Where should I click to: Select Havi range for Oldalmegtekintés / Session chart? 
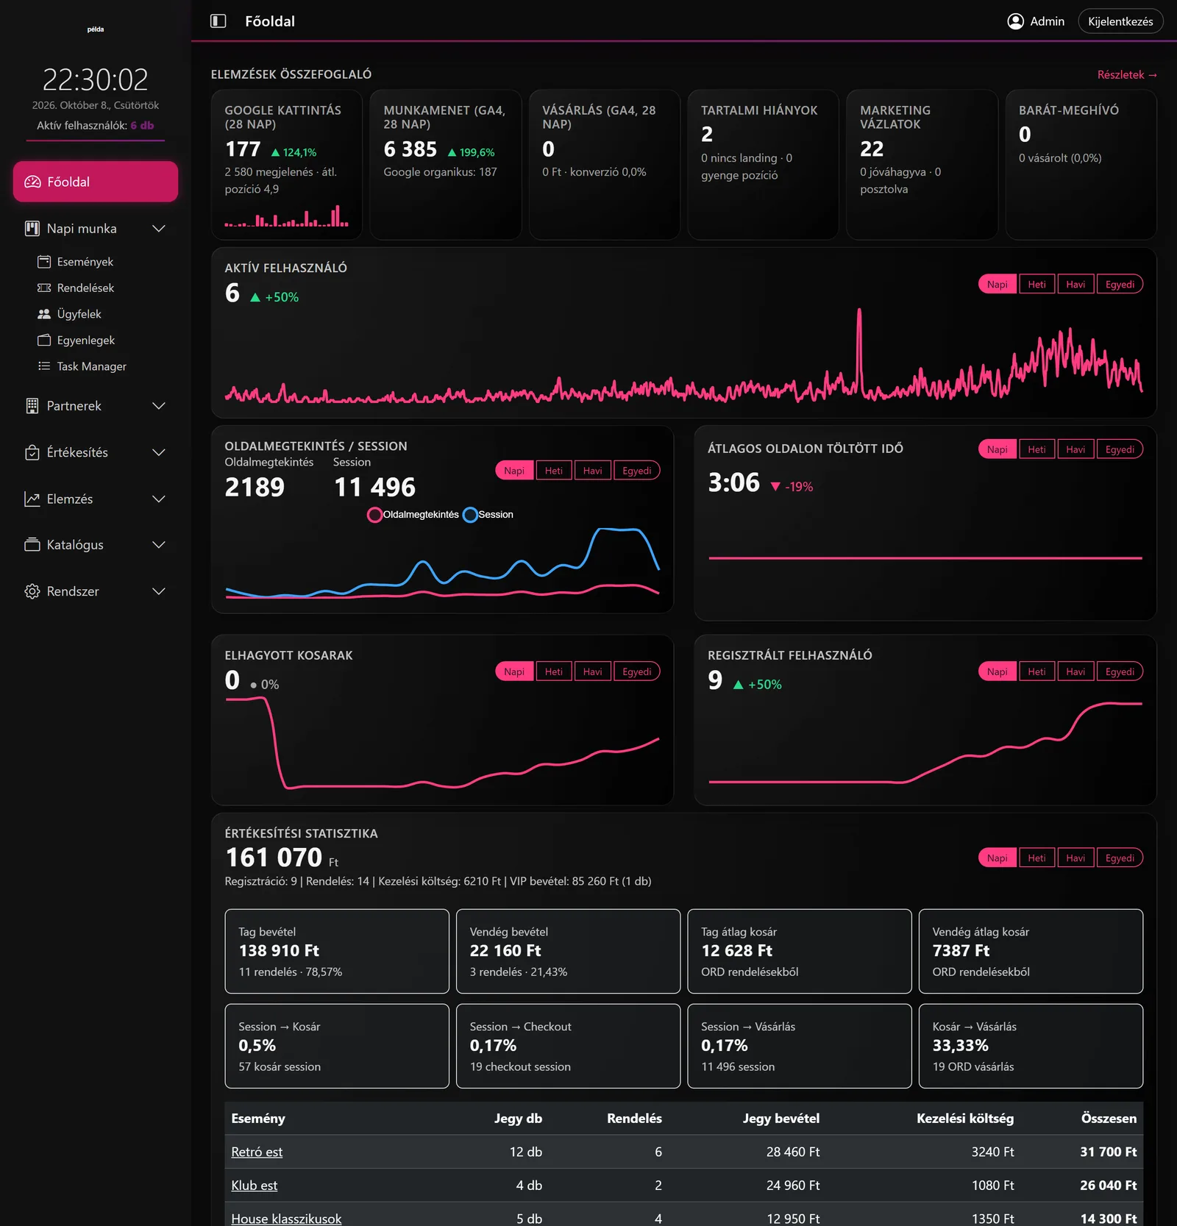click(592, 471)
